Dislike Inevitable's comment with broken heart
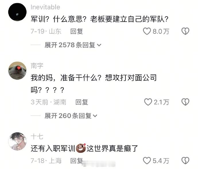 click(185, 31)
